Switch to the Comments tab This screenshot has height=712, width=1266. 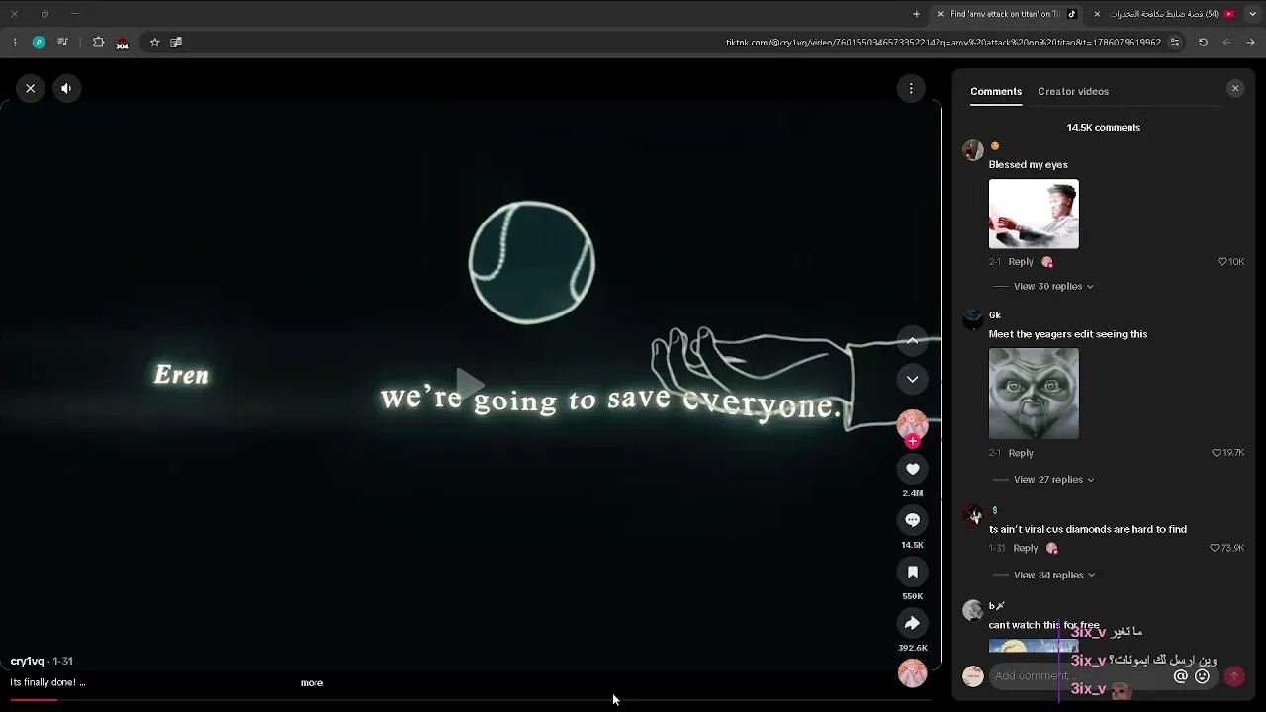click(996, 91)
